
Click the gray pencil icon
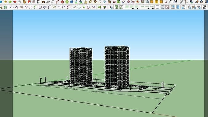point(182,2)
